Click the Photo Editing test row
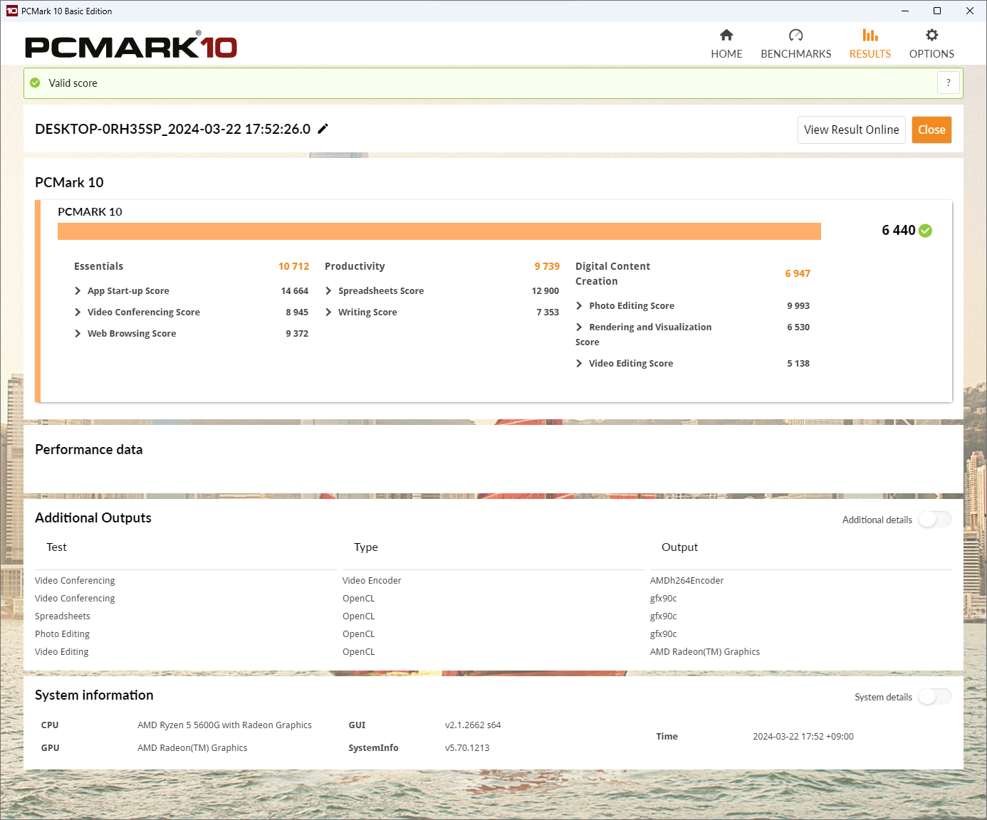Screen dimensions: 987x820 [62, 634]
